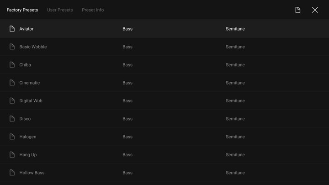Click Semitune label in the Halogen row
Image resolution: width=329 pixels, height=185 pixels.
[x=235, y=137]
